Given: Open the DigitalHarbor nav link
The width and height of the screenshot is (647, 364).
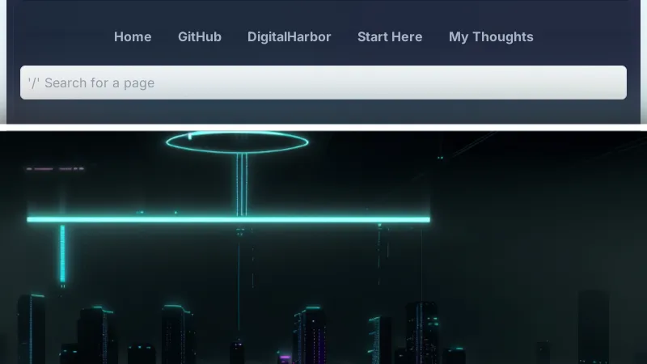Looking at the screenshot, I should click(x=290, y=36).
